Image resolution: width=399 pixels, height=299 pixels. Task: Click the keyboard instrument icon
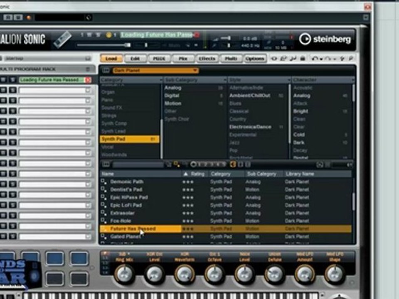click(x=62, y=40)
